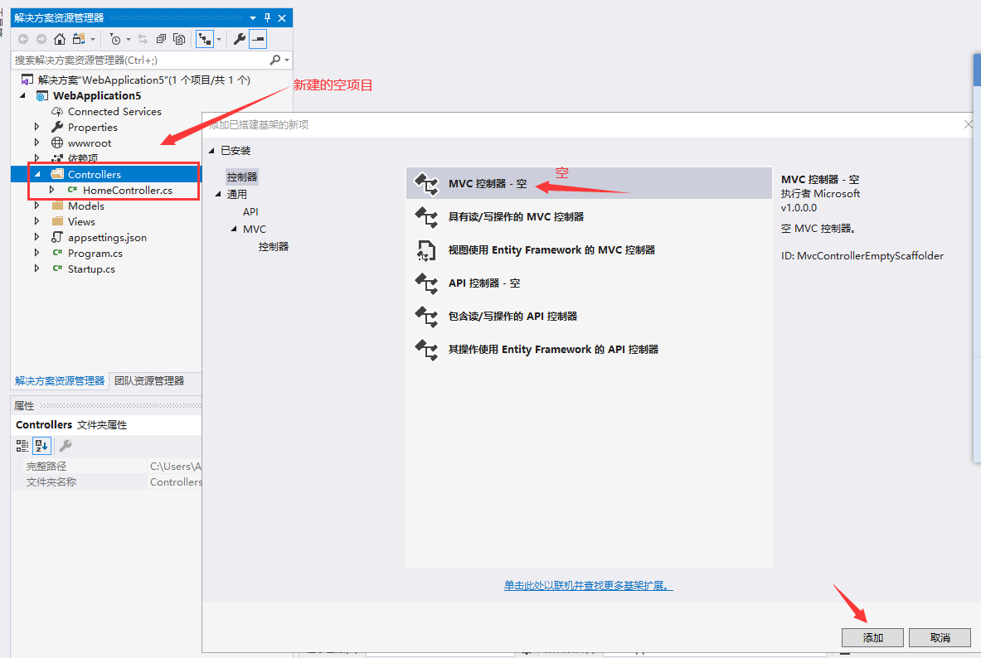This screenshot has width=981, height=658.
Task: Click the 添加 button
Action: (x=872, y=637)
